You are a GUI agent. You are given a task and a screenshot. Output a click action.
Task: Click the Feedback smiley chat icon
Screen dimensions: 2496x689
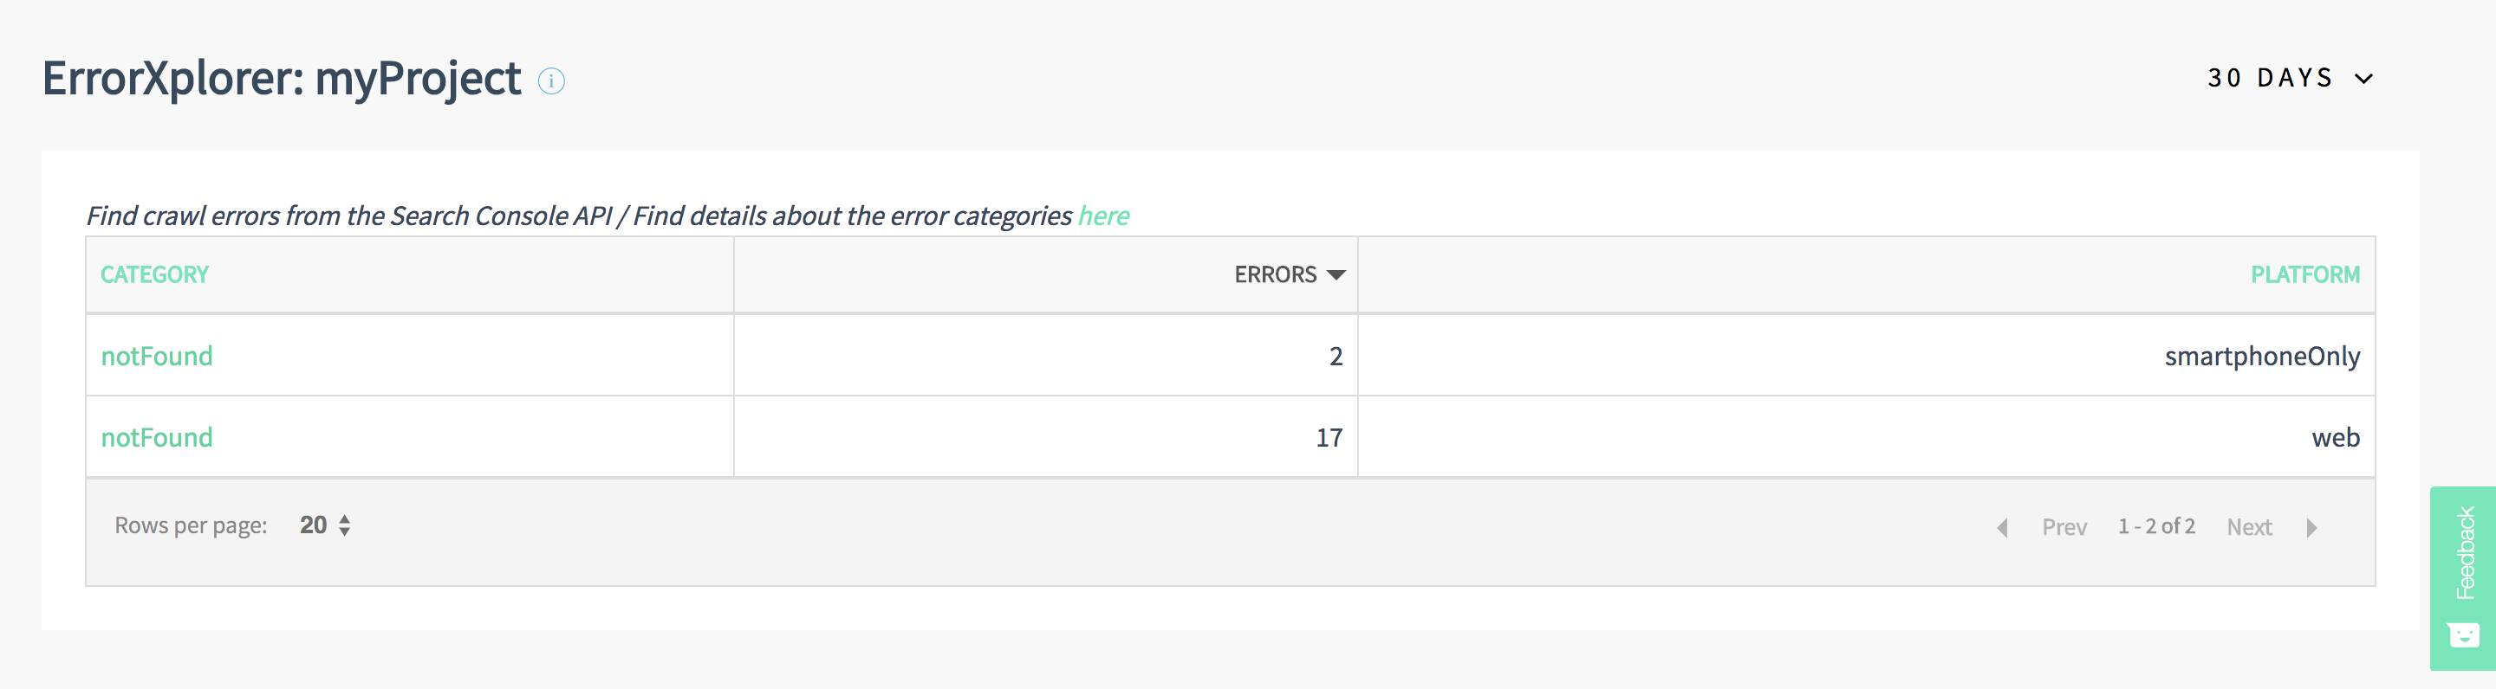2463,634
